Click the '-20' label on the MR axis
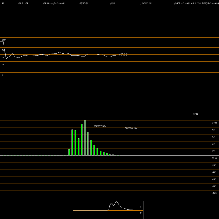The image size is (219, 219). [214, 165]
